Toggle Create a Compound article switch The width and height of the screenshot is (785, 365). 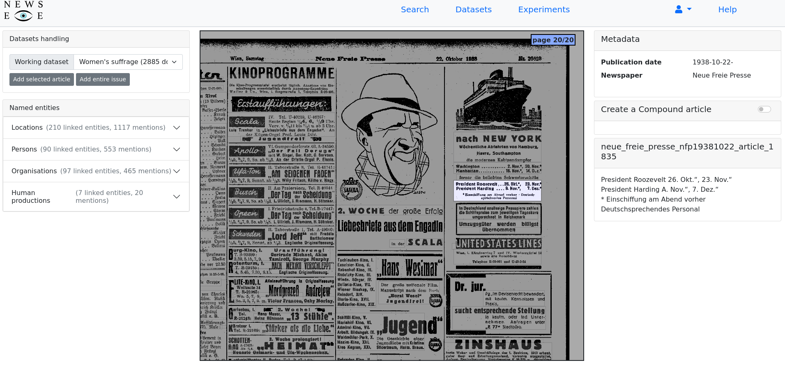(x=764, y=109)
